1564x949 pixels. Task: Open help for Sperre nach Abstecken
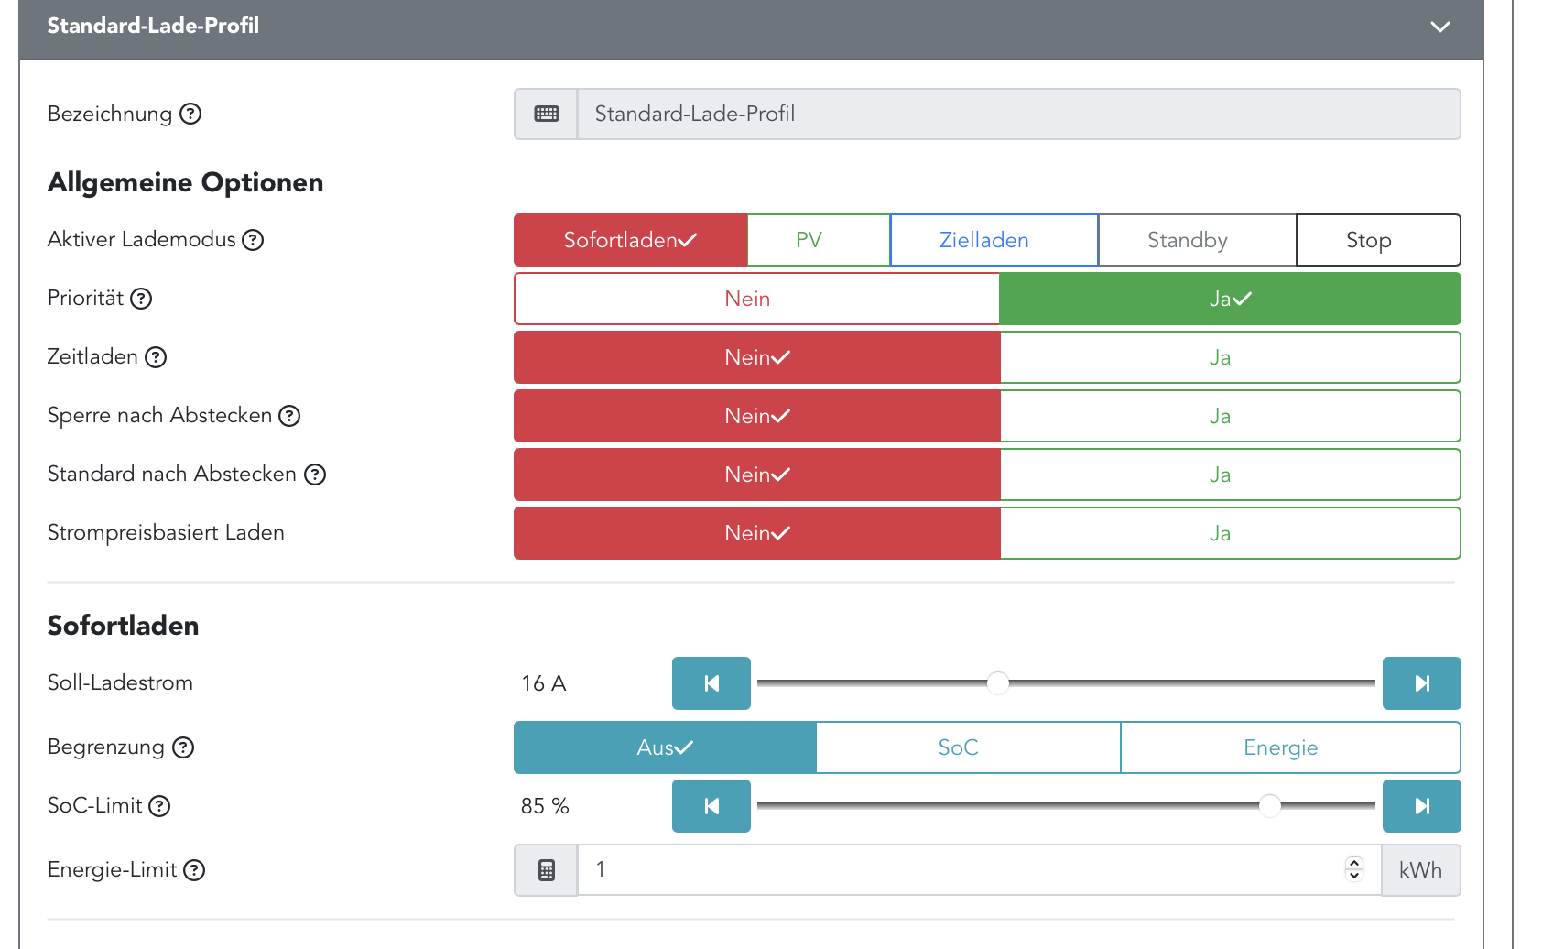pos(289,416)
